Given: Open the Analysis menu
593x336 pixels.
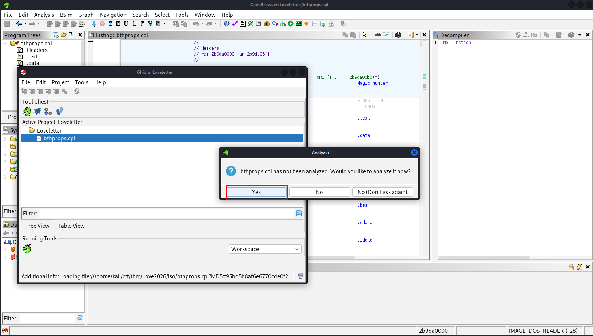Looking at the screenshot, I should 44,15.
